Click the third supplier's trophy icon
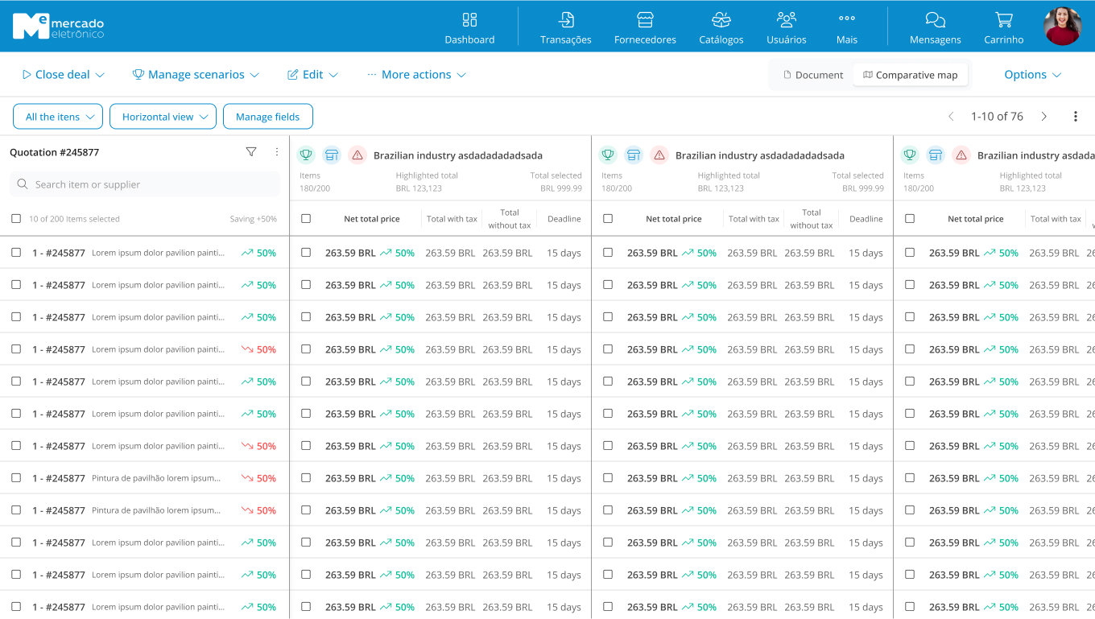Screen dimensions: 1095x619 [x=910, y=155]
